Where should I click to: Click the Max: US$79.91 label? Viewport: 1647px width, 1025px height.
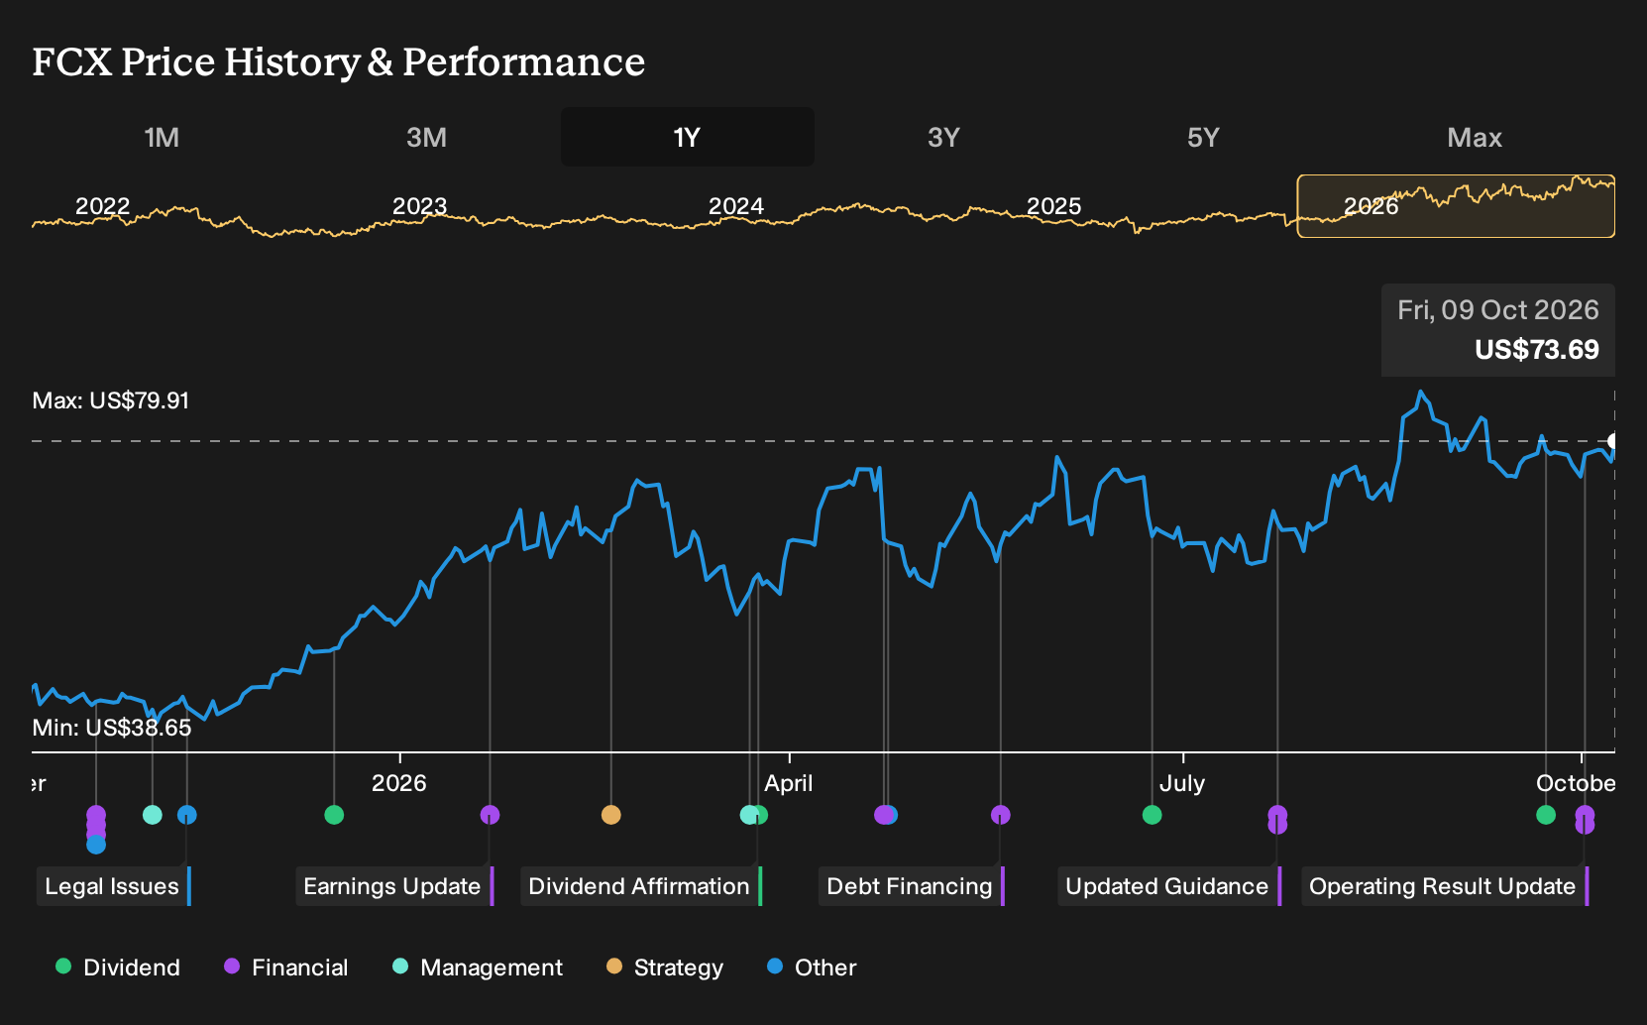tap(111, 400)
